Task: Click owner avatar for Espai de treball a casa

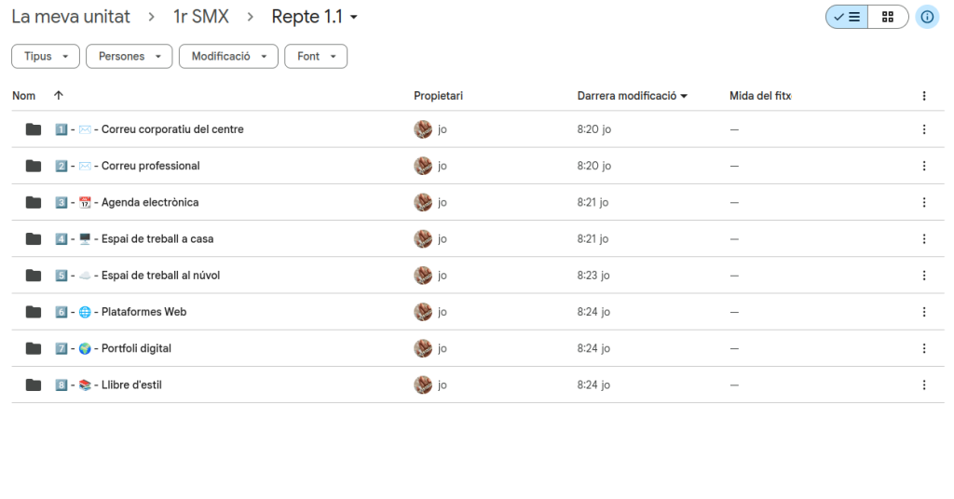Action: 423,238
